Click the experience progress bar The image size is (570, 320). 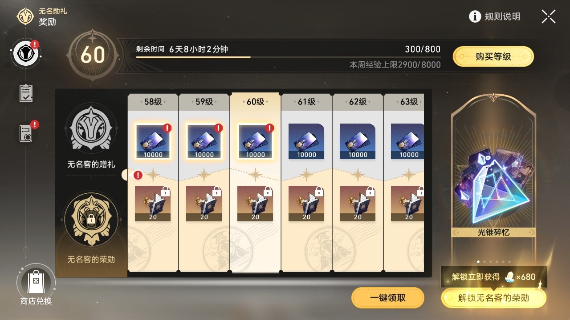point(289,57)
